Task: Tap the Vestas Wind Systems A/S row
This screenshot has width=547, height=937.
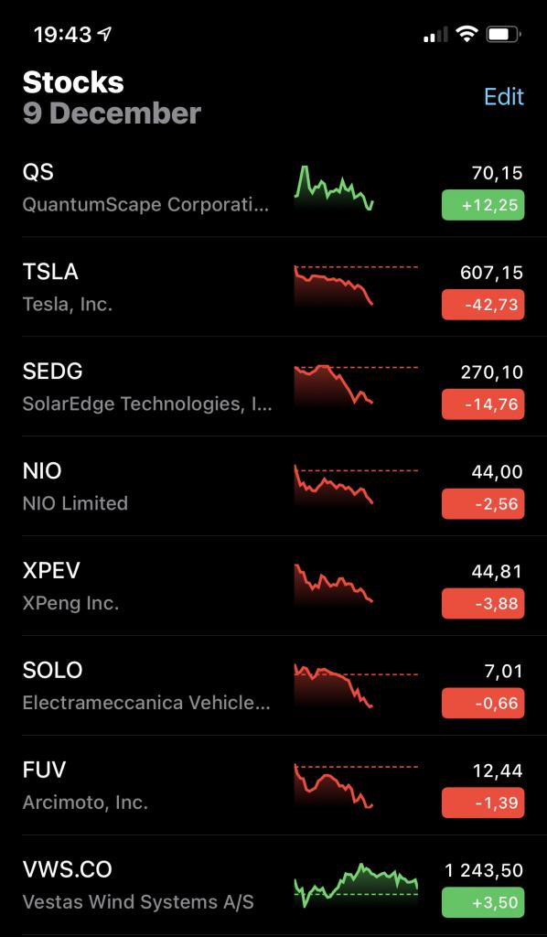Action: click(x=273, y=886)
